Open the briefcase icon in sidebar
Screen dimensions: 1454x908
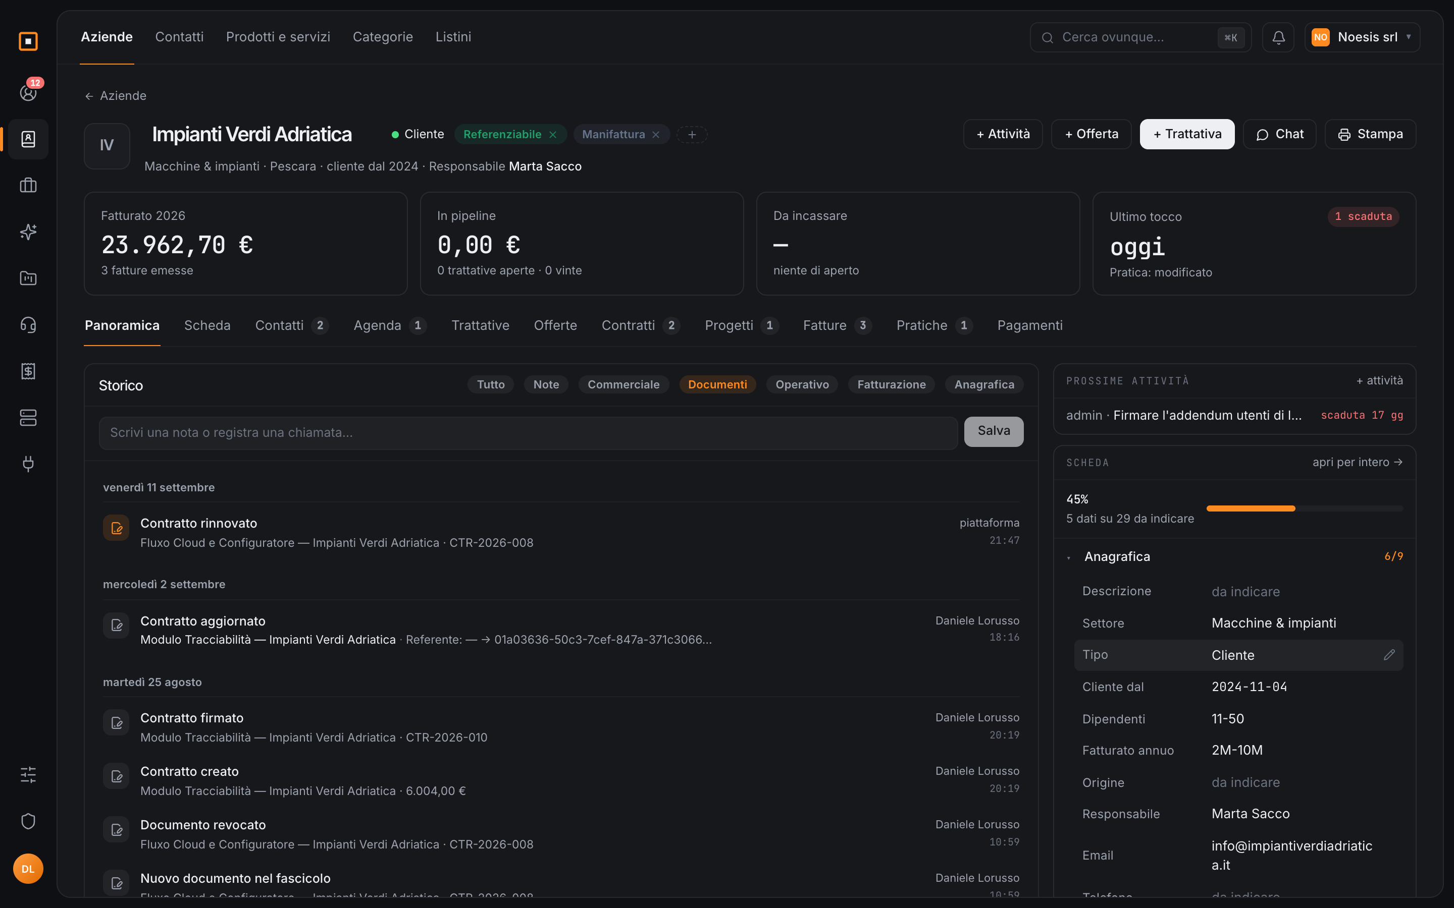point(28,185)
